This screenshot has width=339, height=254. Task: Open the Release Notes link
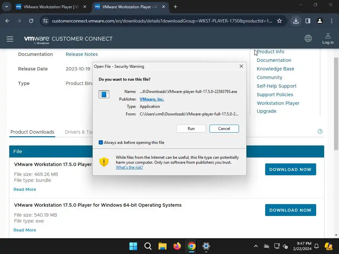point(82,54)
